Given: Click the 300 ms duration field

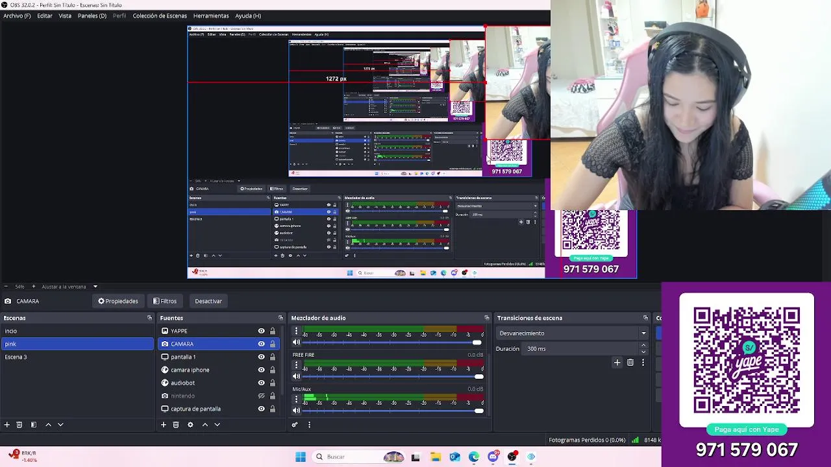Looking at the screenshot, I should point(581,349).
